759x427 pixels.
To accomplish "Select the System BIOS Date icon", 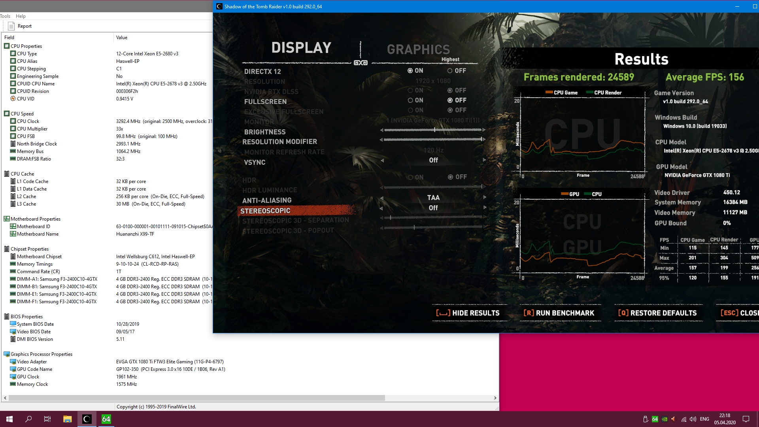I will (13, 324).
